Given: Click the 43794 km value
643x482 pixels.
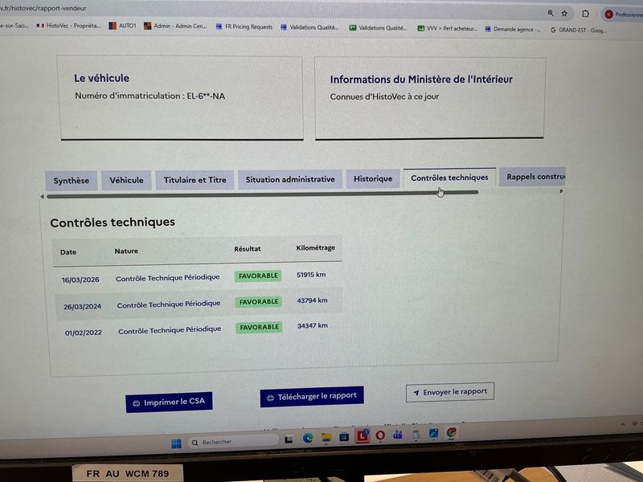Looking at the screenshot, I should click(312, 300).
